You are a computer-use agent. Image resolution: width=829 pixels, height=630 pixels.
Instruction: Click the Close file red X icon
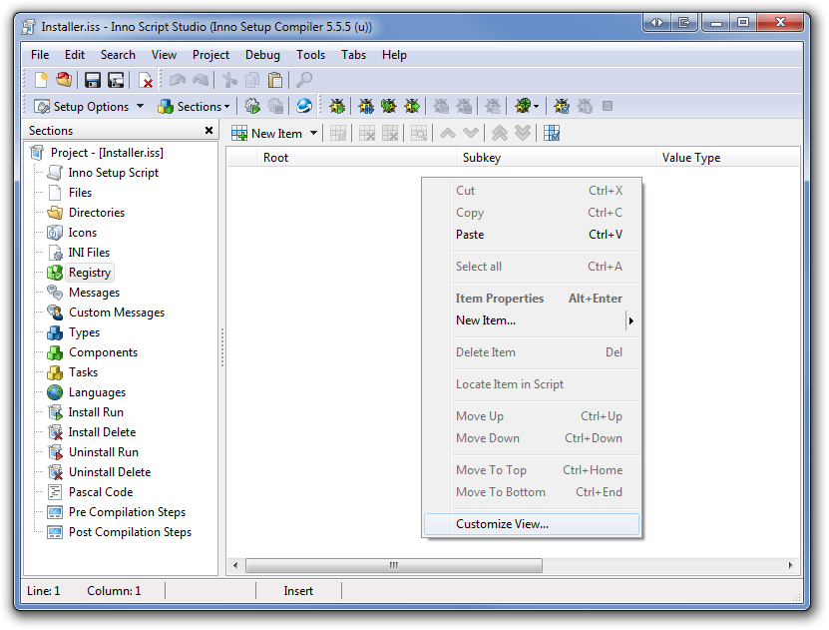point(146,80)
